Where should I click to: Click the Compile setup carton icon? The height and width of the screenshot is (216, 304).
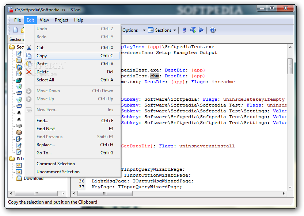[185, 30]
